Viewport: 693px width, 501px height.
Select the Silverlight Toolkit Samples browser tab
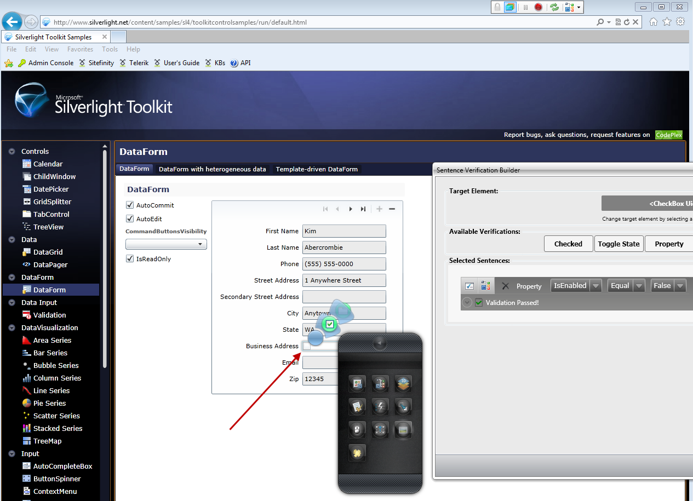[x=56, y=37]
